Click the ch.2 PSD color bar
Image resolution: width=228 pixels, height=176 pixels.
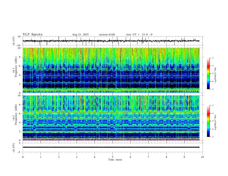208,121
